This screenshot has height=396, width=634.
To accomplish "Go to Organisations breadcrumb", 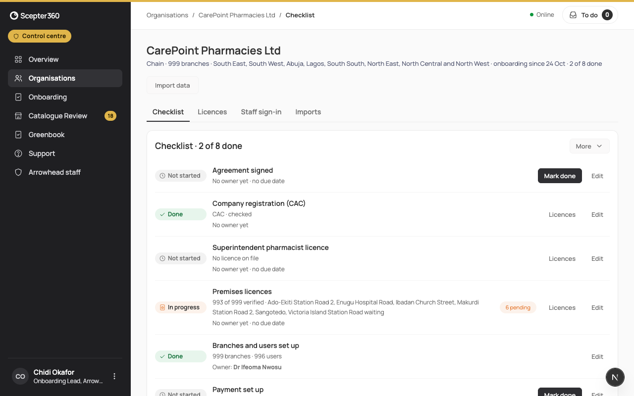I will (x=167, y=15).
